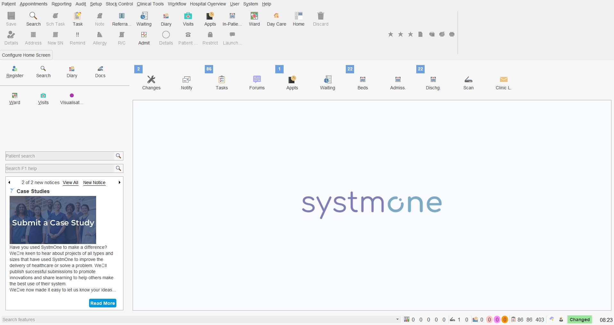Image resolution: width=614 pixels, height=325 pixels.
Task: Open Waiting list from top toolbar
Action: pyautogui.click(x=144, y=19)
